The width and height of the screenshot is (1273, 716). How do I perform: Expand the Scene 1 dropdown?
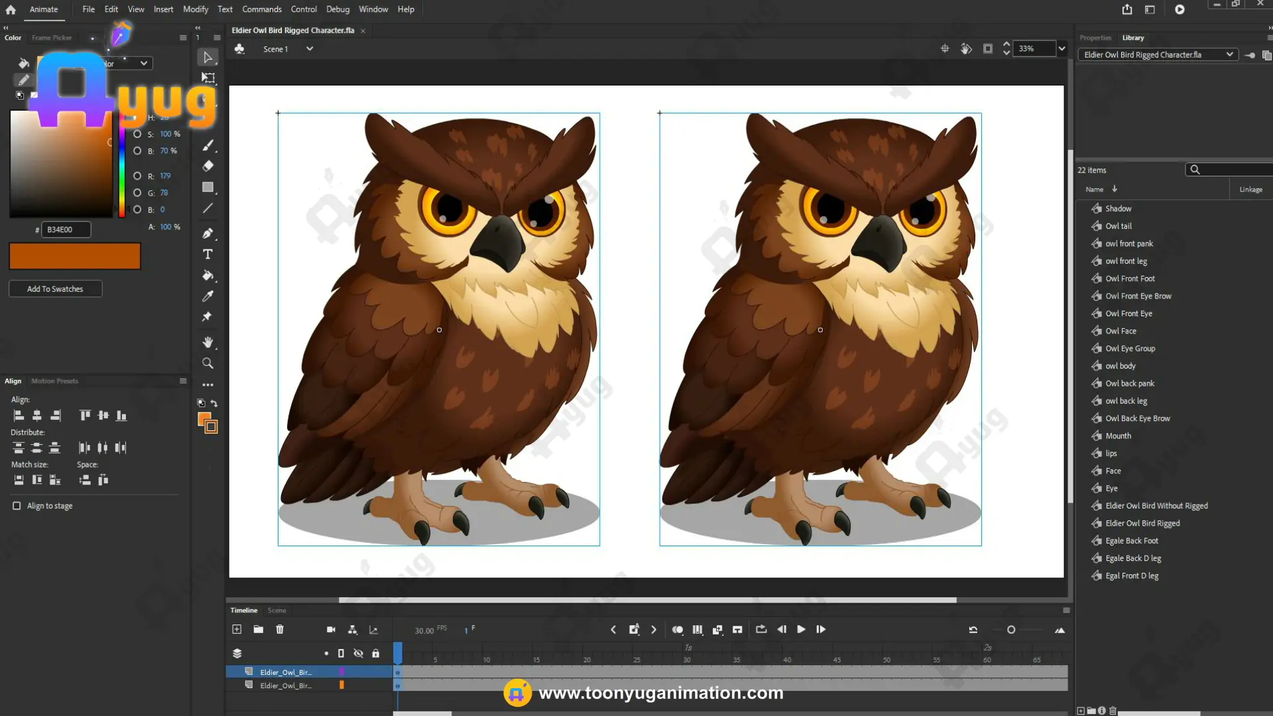309,49
